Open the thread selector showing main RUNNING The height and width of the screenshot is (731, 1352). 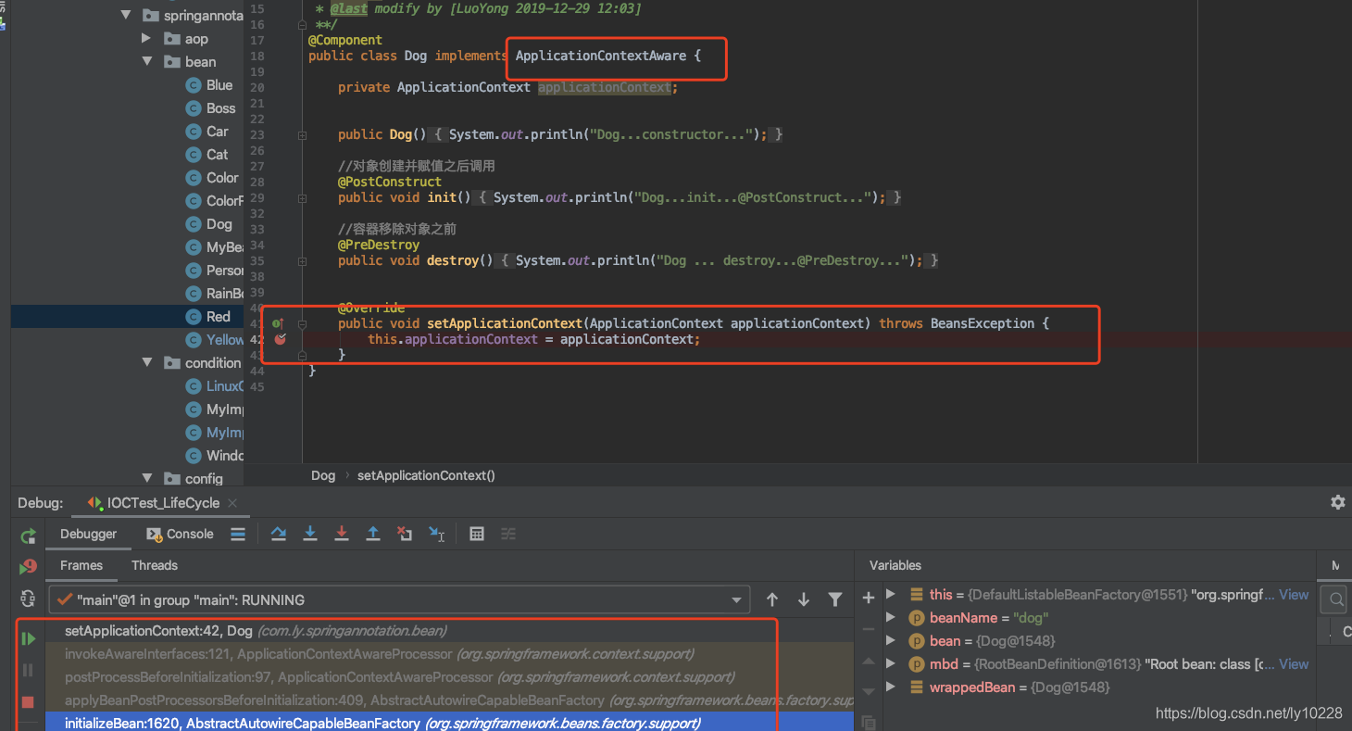[x=398, y=599]
